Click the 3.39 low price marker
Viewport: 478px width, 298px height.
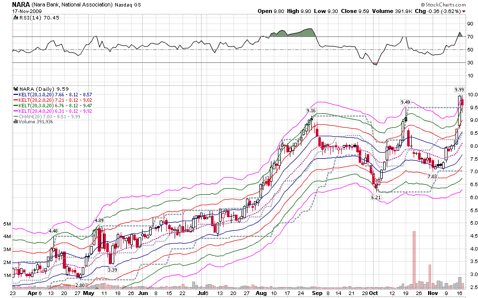[x=112, y=270]
